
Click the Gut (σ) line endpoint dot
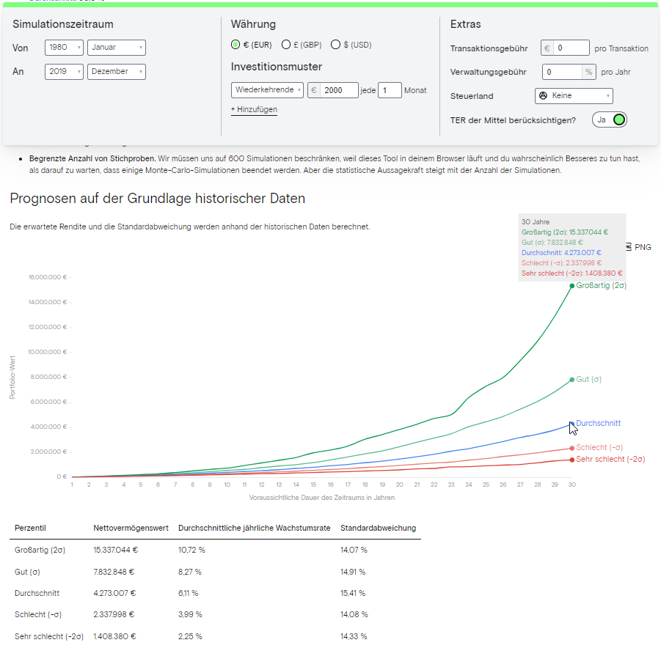571,380
